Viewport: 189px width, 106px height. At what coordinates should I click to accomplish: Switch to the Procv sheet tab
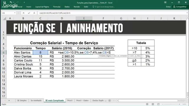pos(70,100)
